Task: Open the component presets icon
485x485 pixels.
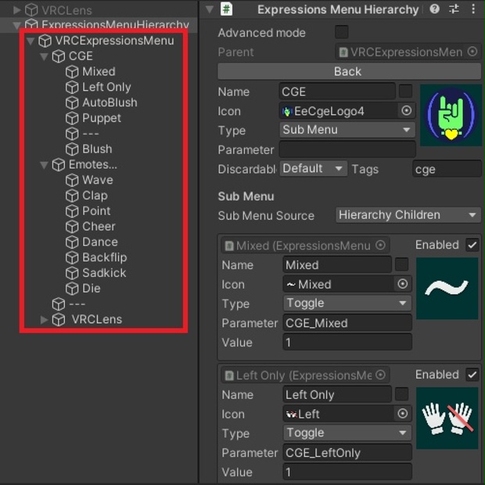Action: [453, 9]
